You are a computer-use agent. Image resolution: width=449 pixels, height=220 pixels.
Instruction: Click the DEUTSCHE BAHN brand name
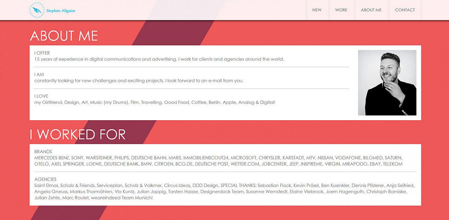pyautogui.click(x=148, y=158)
